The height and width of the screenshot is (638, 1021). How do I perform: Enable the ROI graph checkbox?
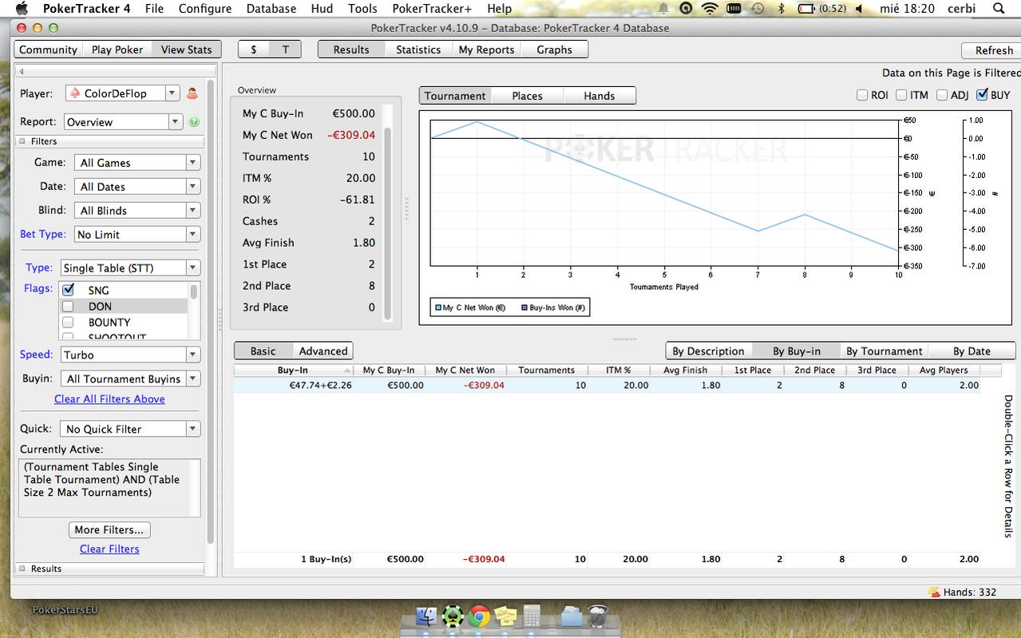click(x=862, y=95)
